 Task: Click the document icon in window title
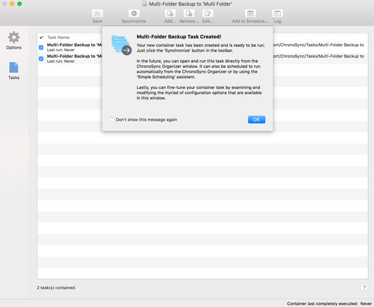pyautogui.click(x=144, y=4)
